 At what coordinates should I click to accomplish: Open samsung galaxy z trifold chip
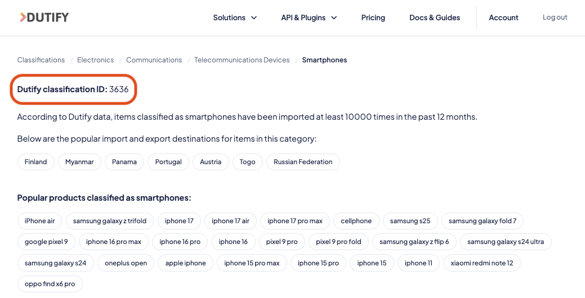click(110, 221)
